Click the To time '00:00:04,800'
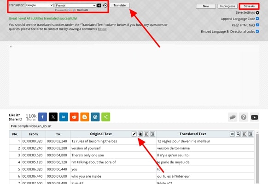This screenshot has width=268, height=184. coord(57,155)
